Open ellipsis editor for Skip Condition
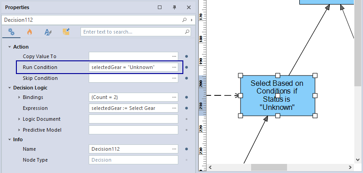Screen dimensions: 363x173 (174, 78)
